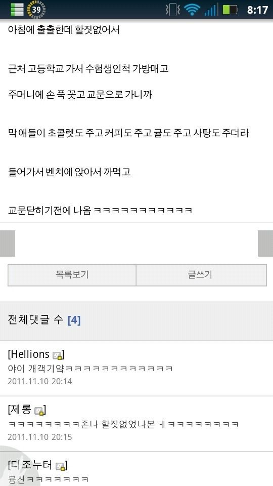Tap the battery icon in status bar
Screen dimensions: 273x486
point(230,10)
